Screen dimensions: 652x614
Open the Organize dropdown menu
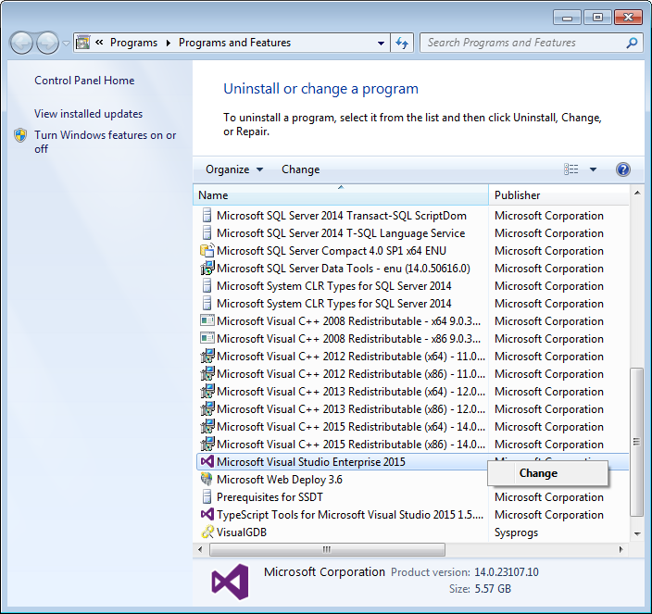(x=234, y=169)
